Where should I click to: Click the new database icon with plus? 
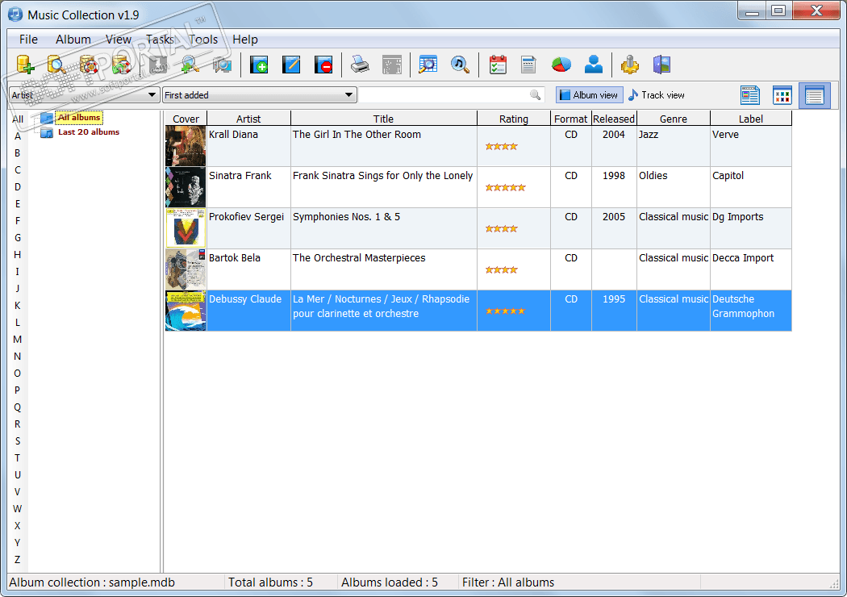25,65
